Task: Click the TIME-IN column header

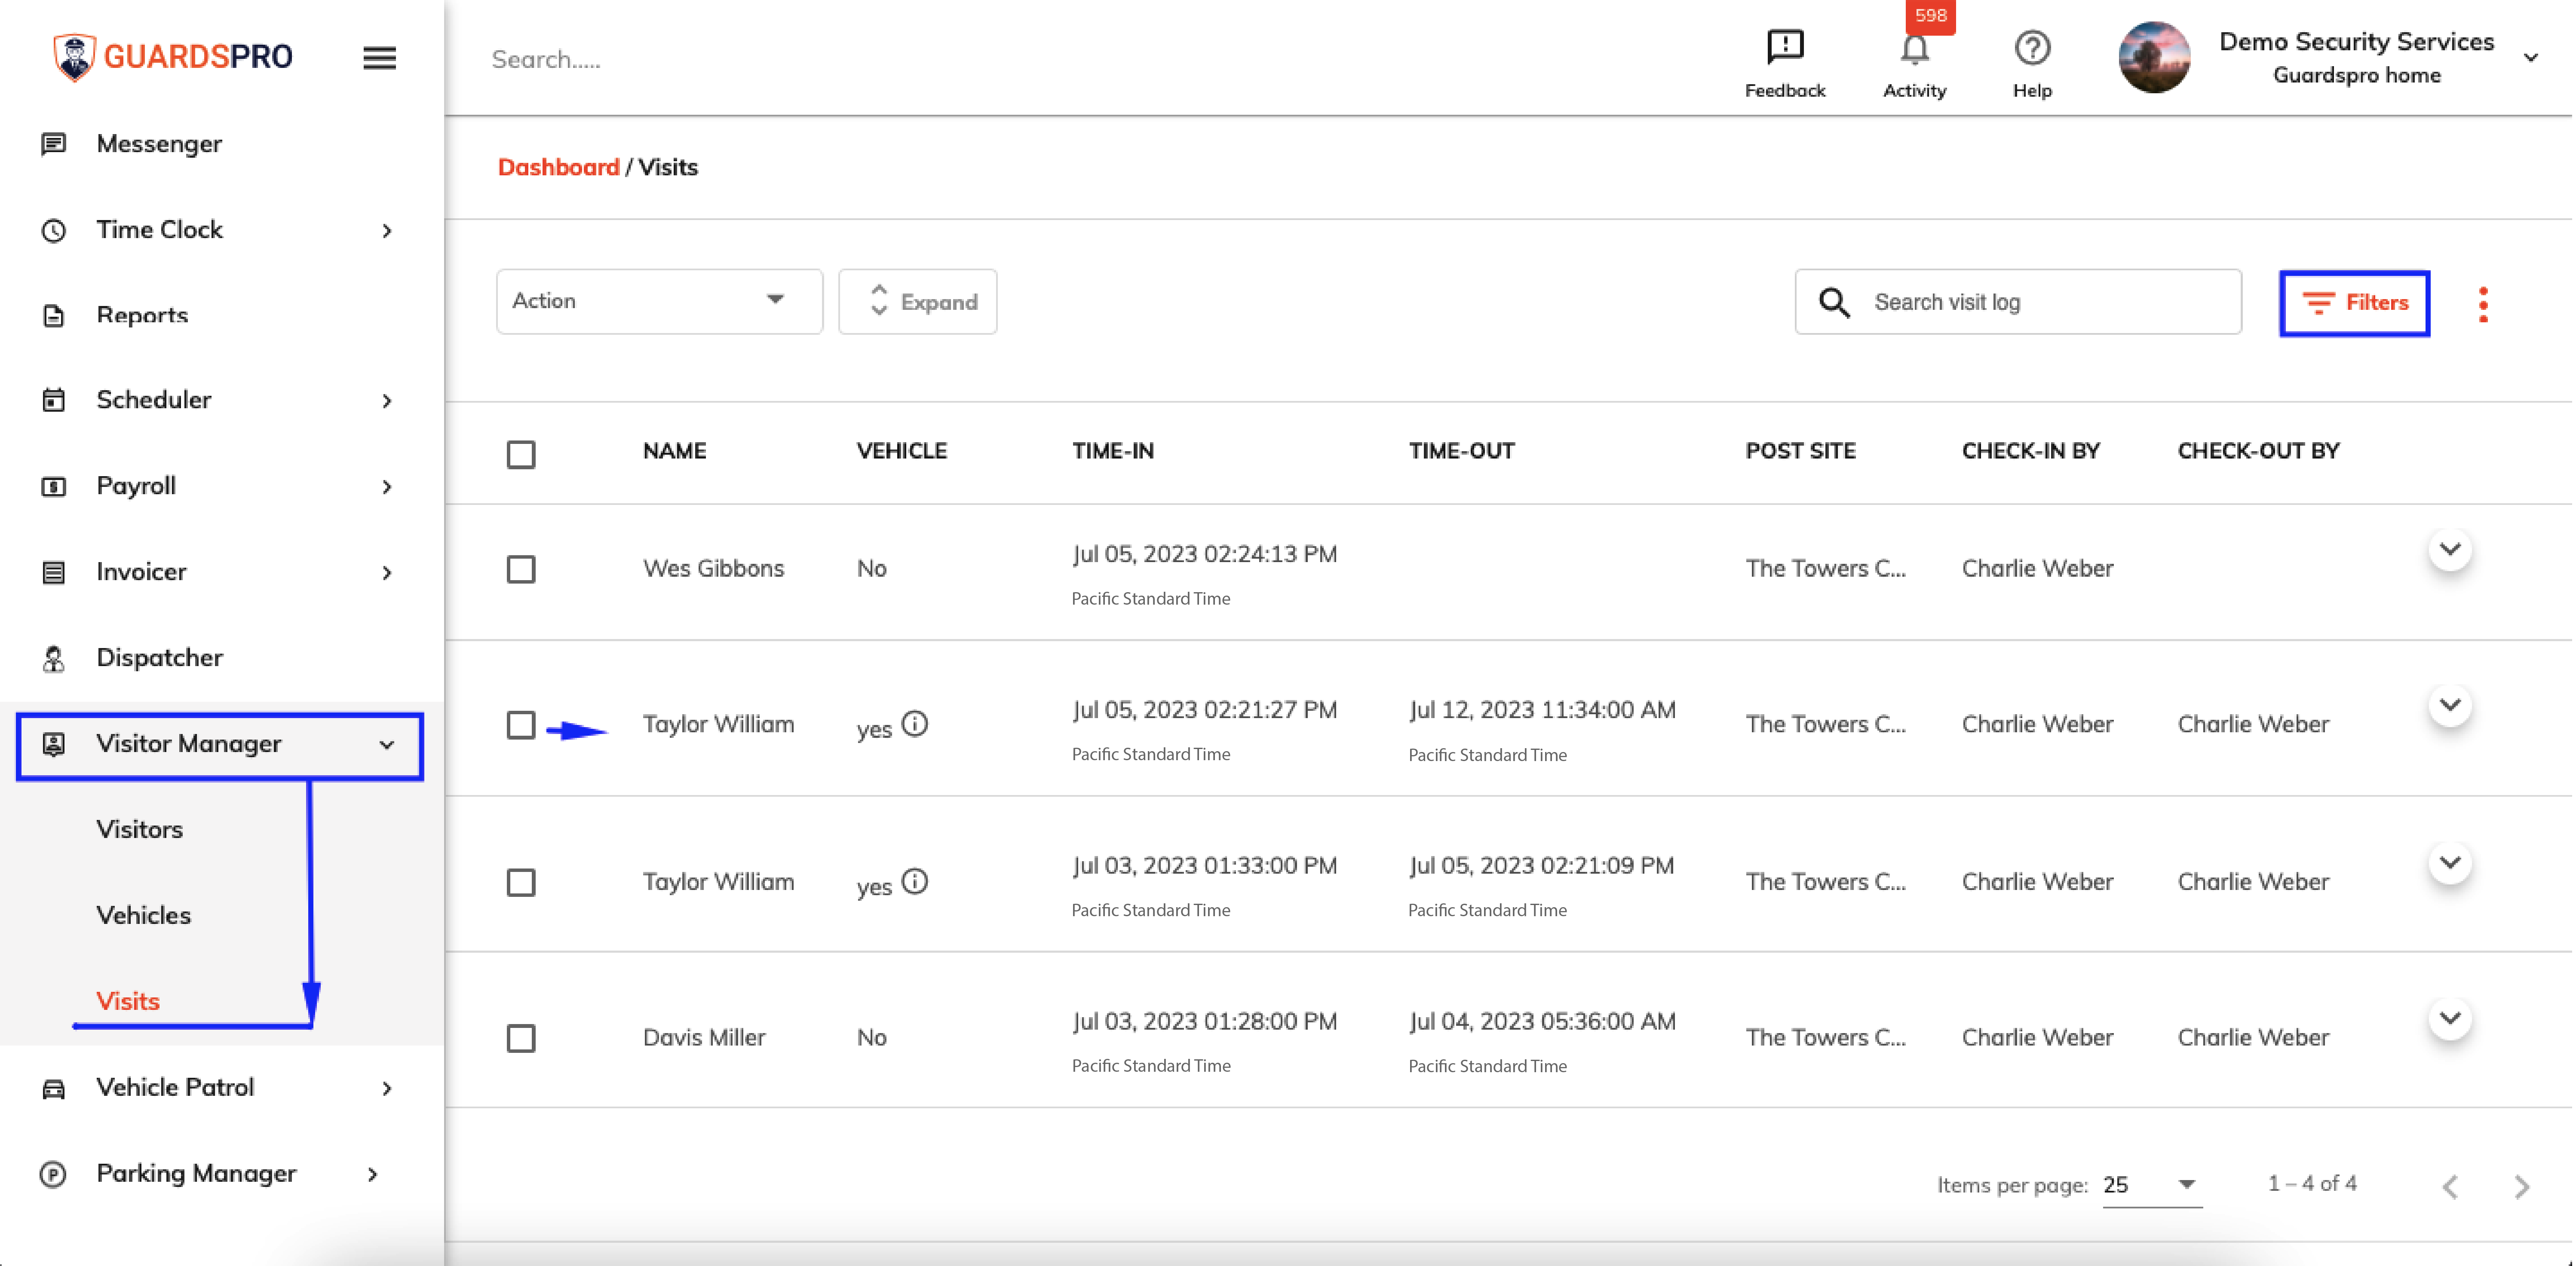Action: pyautogui.click(x=1113, y=452)
